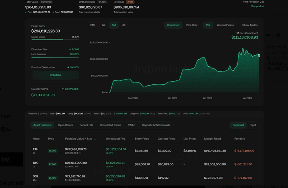The image size is (288, 188).
Task: Click the Combined badge beside Total Value
Action: click(46, 2)
